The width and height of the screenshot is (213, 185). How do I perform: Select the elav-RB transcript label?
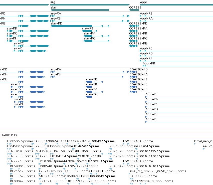(x=88, y=28)
